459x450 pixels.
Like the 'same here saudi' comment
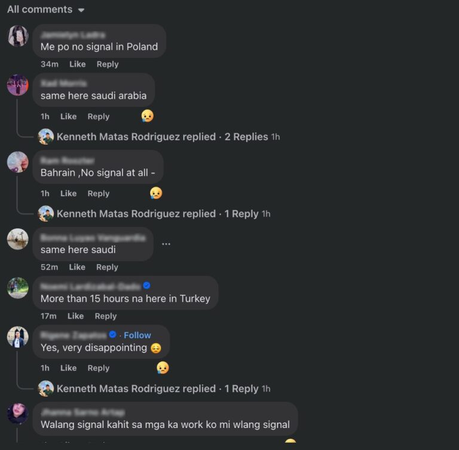point(77,267)
